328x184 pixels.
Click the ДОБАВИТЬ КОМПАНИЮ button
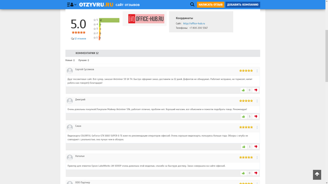click(x=243, y=5)
